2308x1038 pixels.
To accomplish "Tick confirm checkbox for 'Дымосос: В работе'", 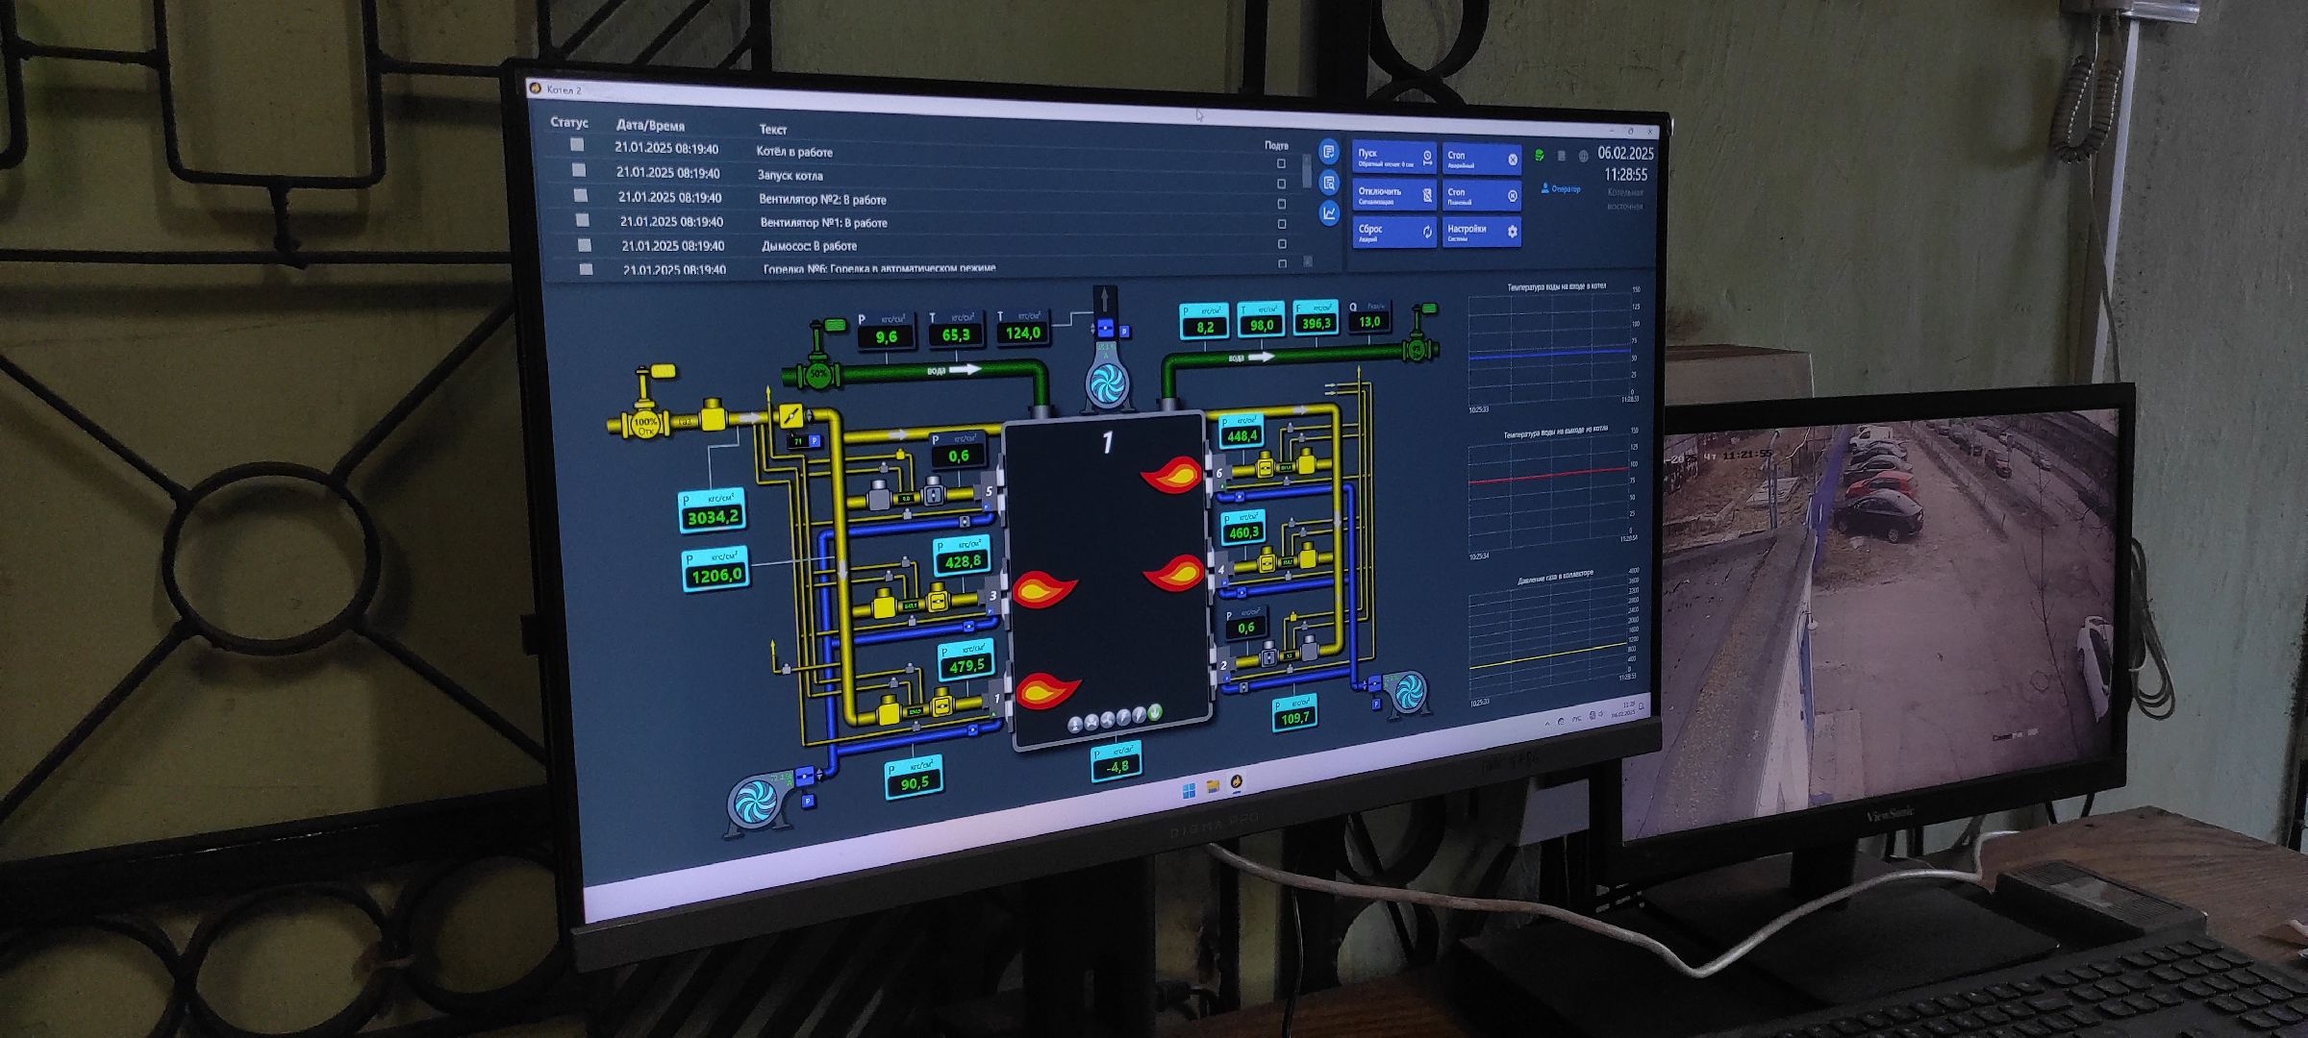I will tap(1282, 244).
